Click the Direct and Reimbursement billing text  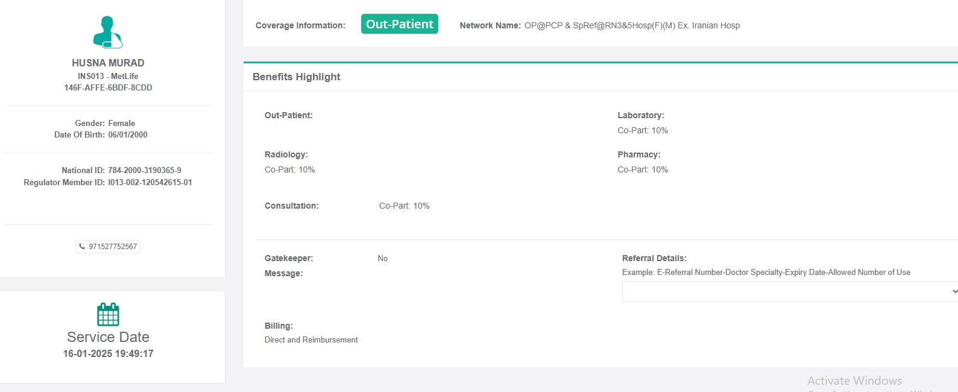[311, 340]
